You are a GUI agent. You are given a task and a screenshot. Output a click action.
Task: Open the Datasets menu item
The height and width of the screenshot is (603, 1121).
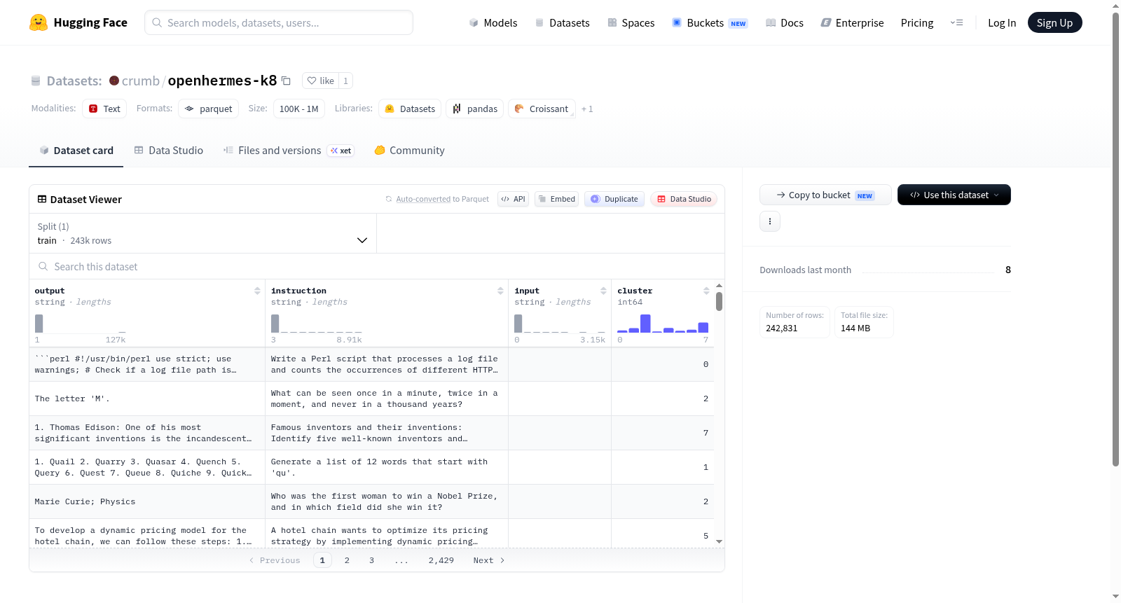tap(563, 22)
